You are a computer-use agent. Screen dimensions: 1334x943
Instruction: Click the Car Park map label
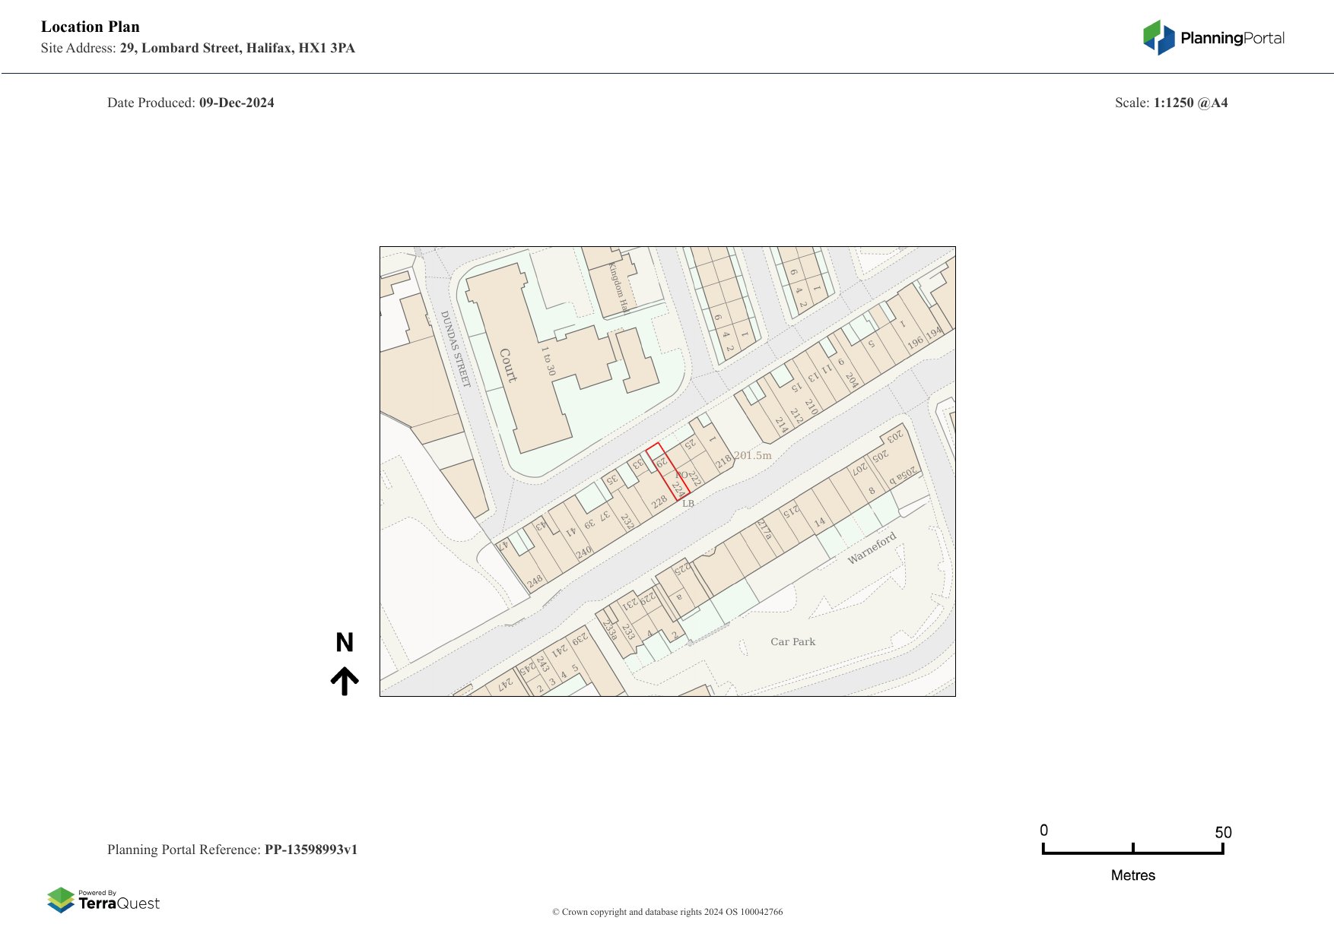pos(792,641)
